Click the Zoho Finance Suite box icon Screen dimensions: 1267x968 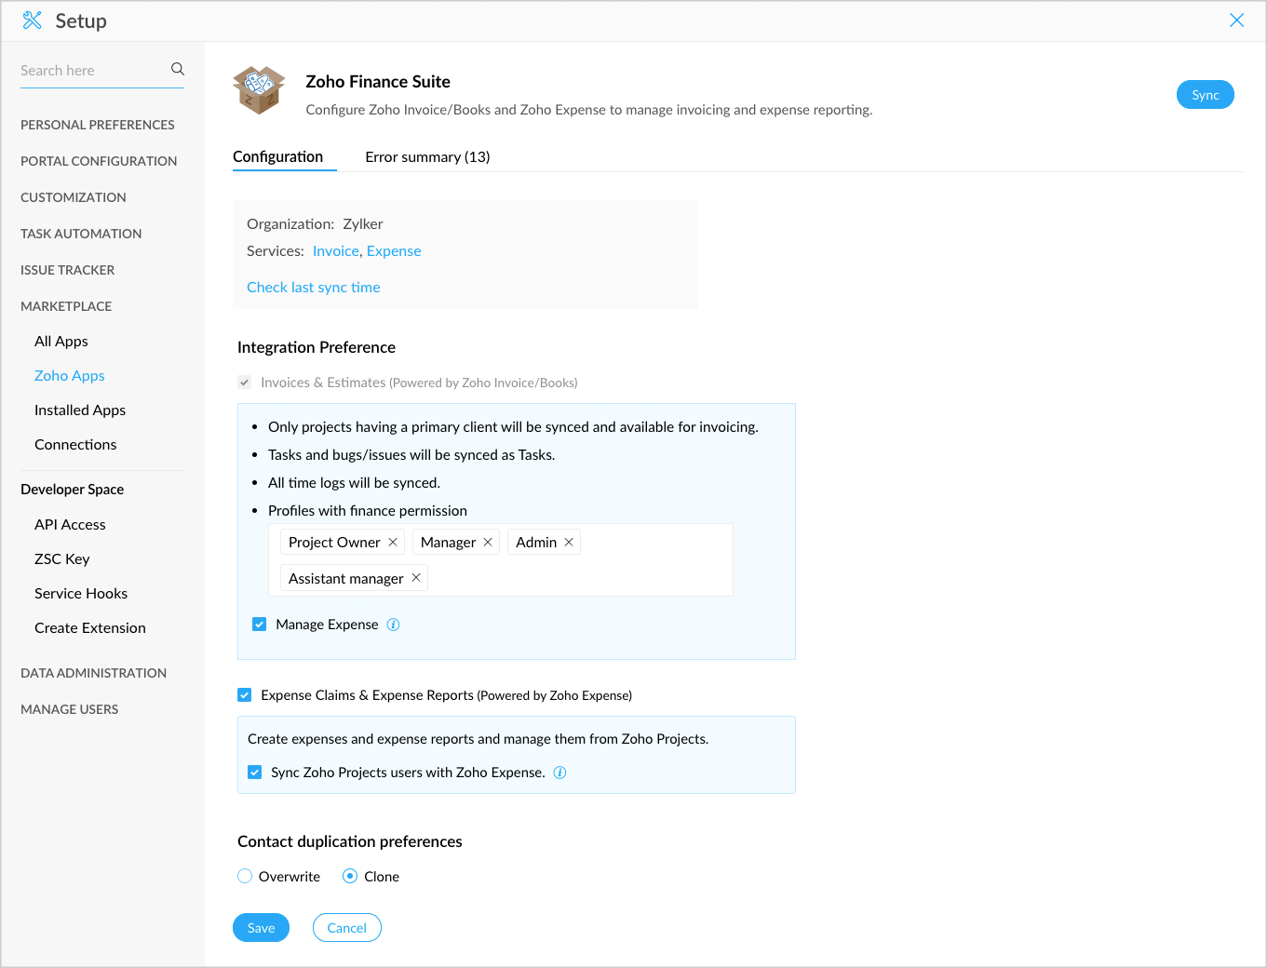(259, 90)
